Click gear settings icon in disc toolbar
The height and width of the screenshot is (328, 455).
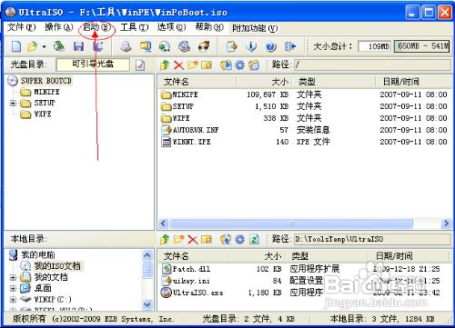240,65
